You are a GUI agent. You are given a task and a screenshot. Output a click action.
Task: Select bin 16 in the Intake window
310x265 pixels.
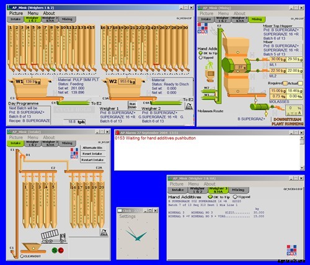click(x=74, y=204)
